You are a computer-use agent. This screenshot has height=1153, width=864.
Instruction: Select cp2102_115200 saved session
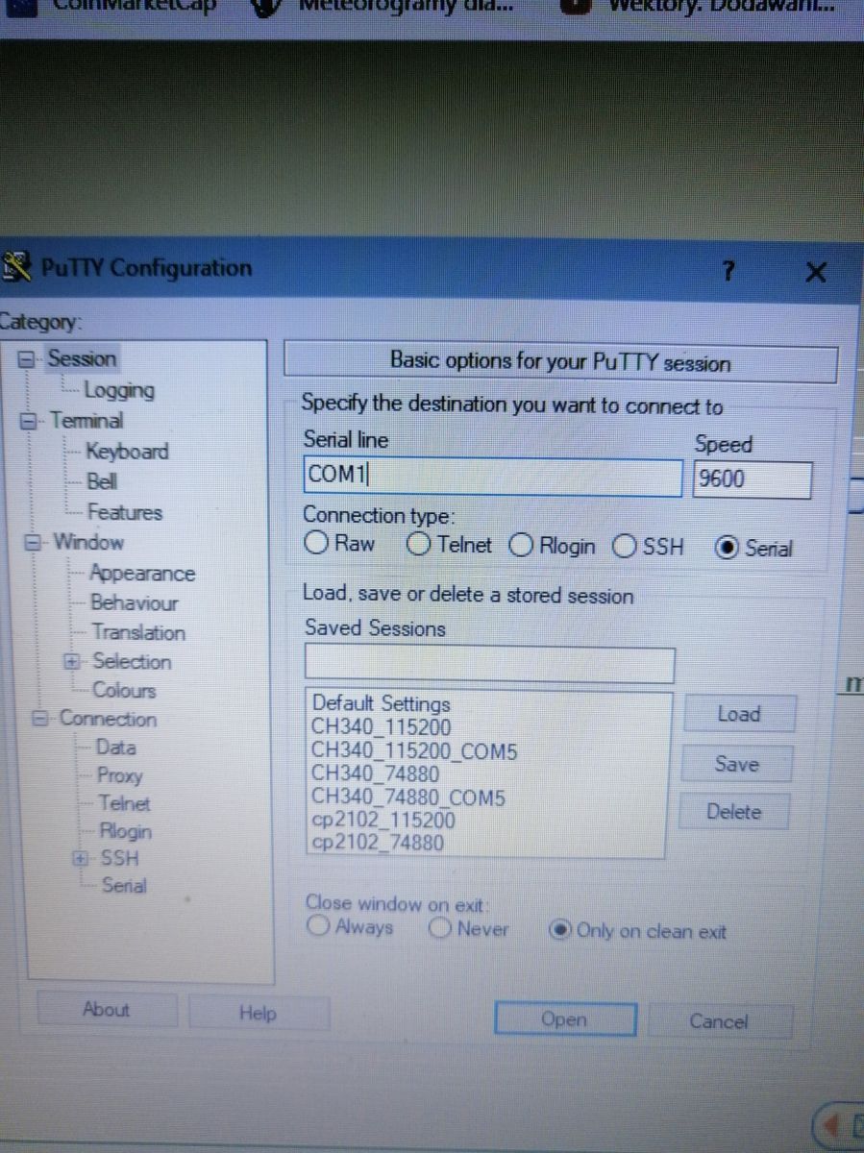(384, 821)
